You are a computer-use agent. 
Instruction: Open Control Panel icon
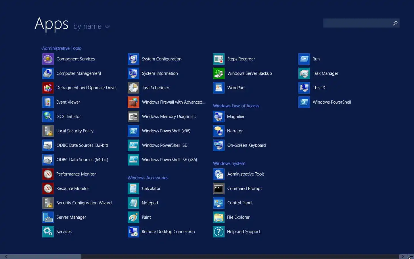[x=218, y=203]
